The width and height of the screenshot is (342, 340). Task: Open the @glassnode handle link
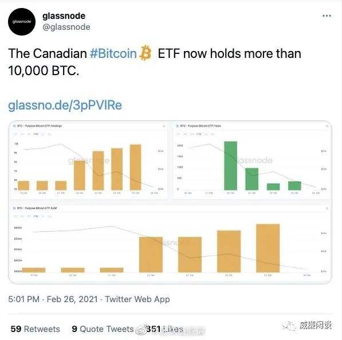(x=66, y=27)
